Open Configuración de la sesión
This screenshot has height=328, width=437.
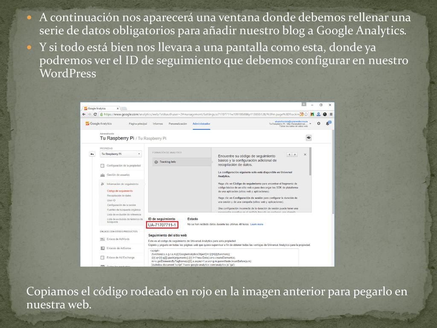click(121, 205)
